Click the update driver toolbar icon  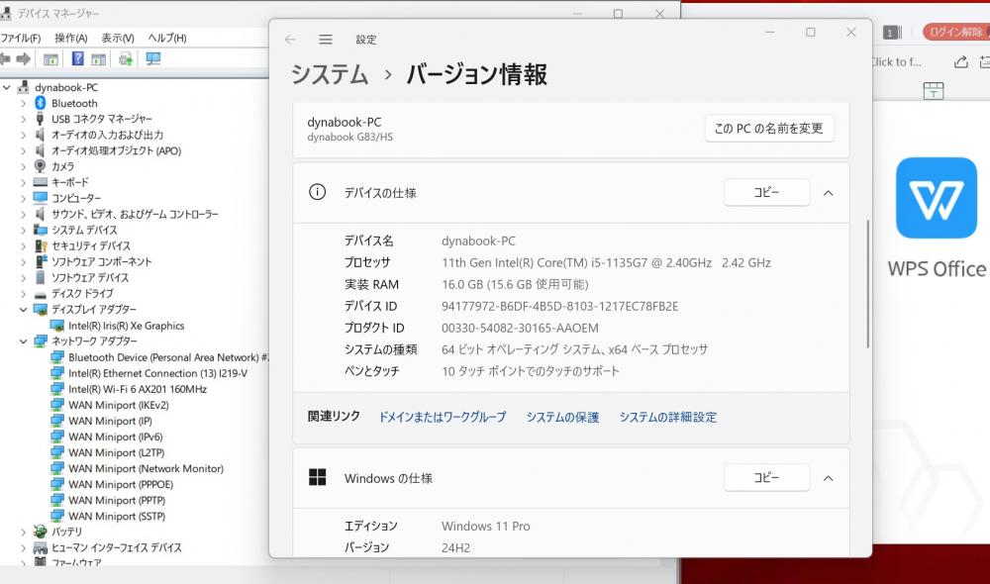(x=126, y=58)
